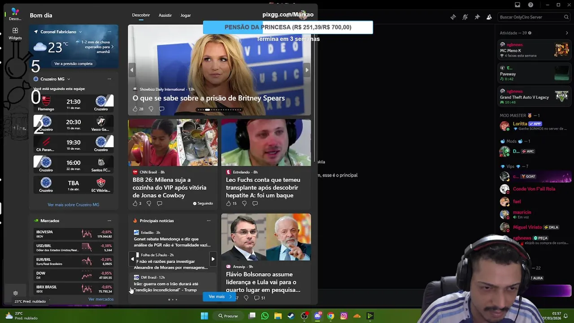Like the Leo Fuchs article
The image size is (574, 323).
point(228,203)
